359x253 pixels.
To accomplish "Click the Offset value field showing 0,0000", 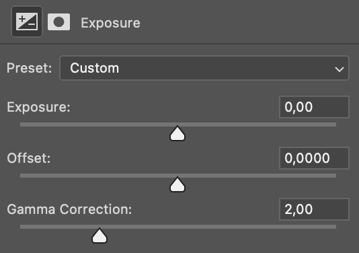I will (314, 158).
